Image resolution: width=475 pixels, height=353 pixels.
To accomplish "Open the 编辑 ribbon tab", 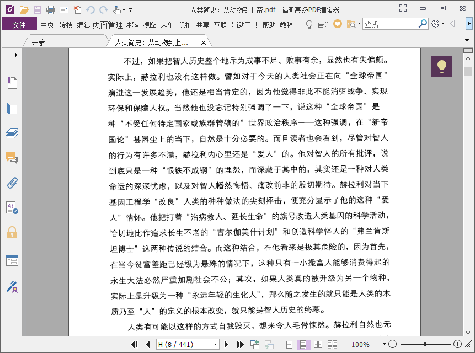I will (83, 24).
